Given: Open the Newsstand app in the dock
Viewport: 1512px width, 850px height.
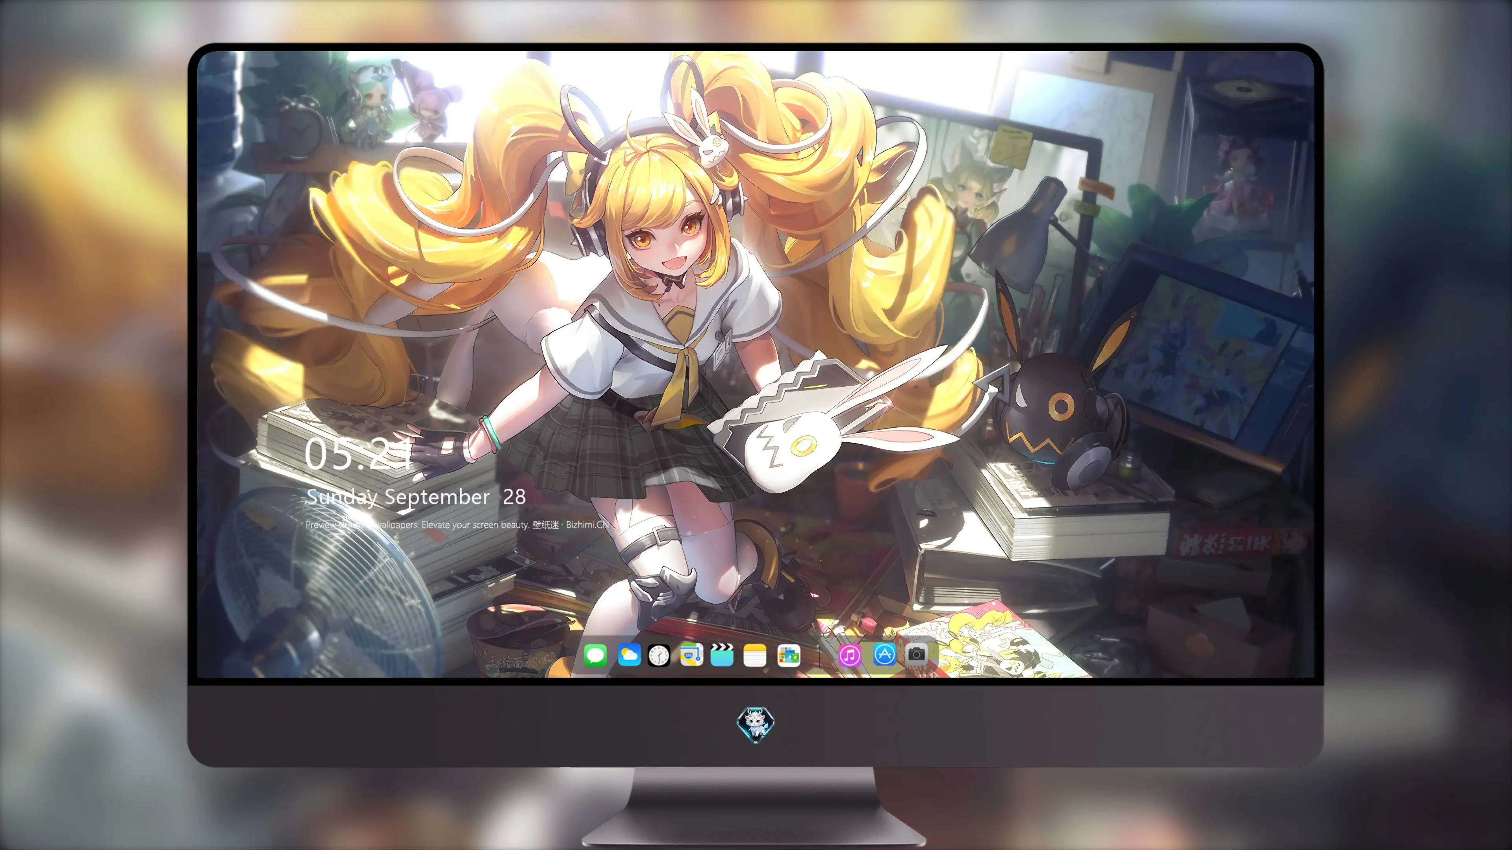Looking at the screenshot, I should tap(788, 655).
